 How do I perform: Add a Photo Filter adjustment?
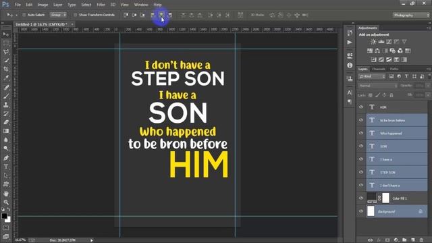392,51
